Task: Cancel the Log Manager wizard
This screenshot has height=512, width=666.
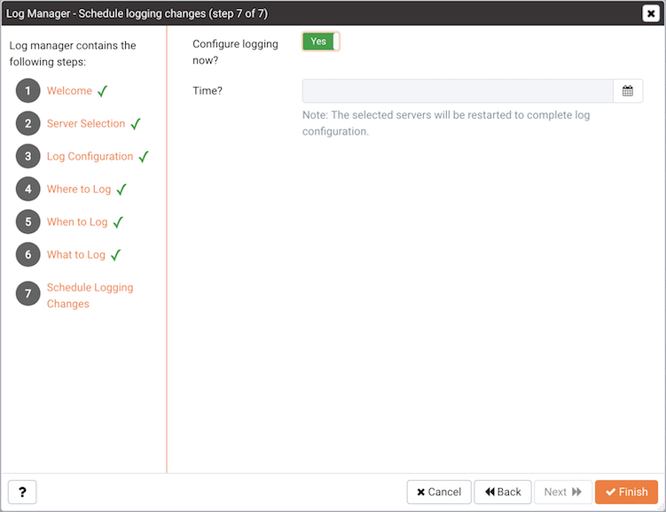Action: [439, 492]
